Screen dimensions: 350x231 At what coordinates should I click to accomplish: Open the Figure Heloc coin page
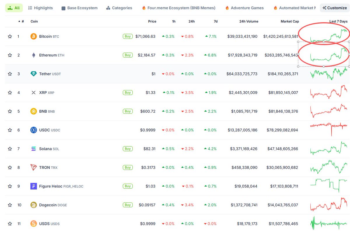[x=61, y=186]
